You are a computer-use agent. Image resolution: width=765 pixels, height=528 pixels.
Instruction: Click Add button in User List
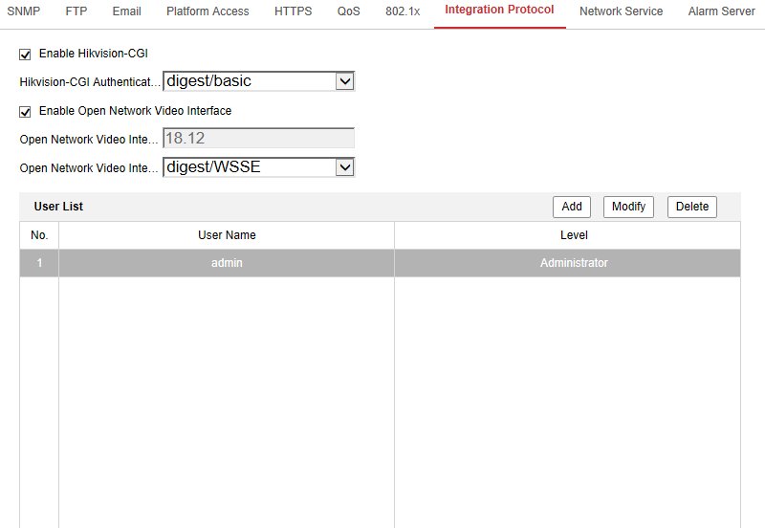572,207
